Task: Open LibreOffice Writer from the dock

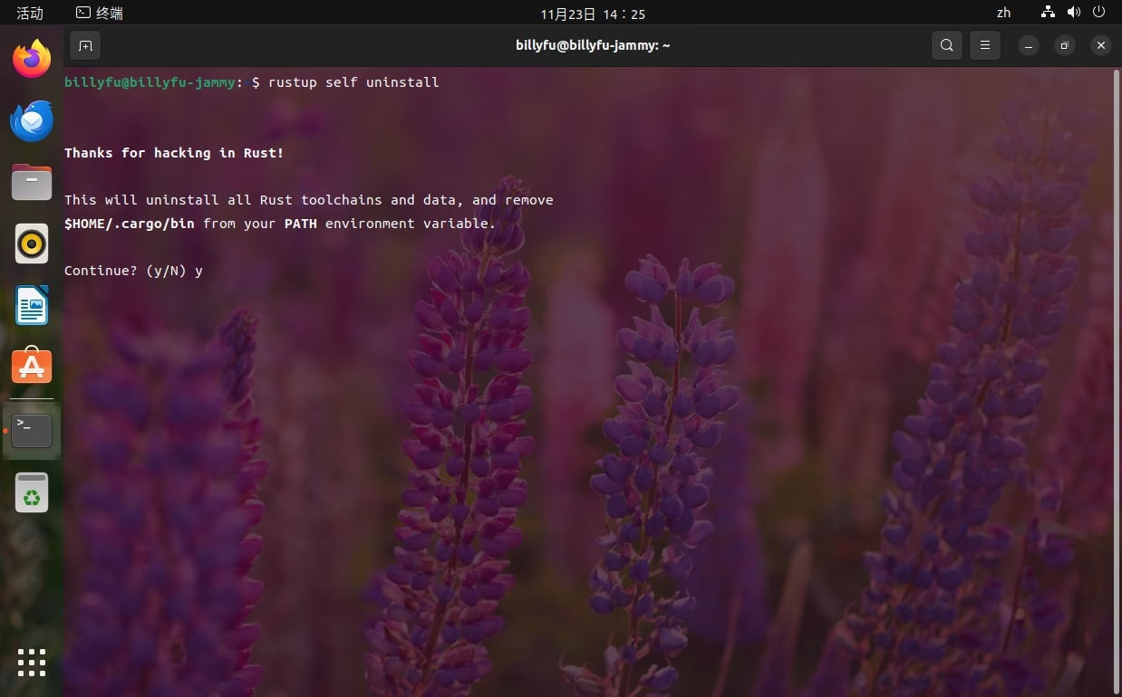Action: pyautogui.click(x=32, y=305)
